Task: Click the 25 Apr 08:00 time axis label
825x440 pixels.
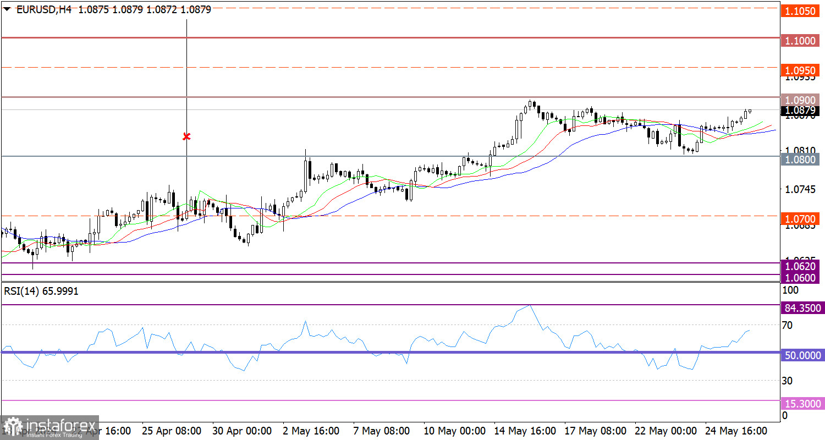Action: 171,430
